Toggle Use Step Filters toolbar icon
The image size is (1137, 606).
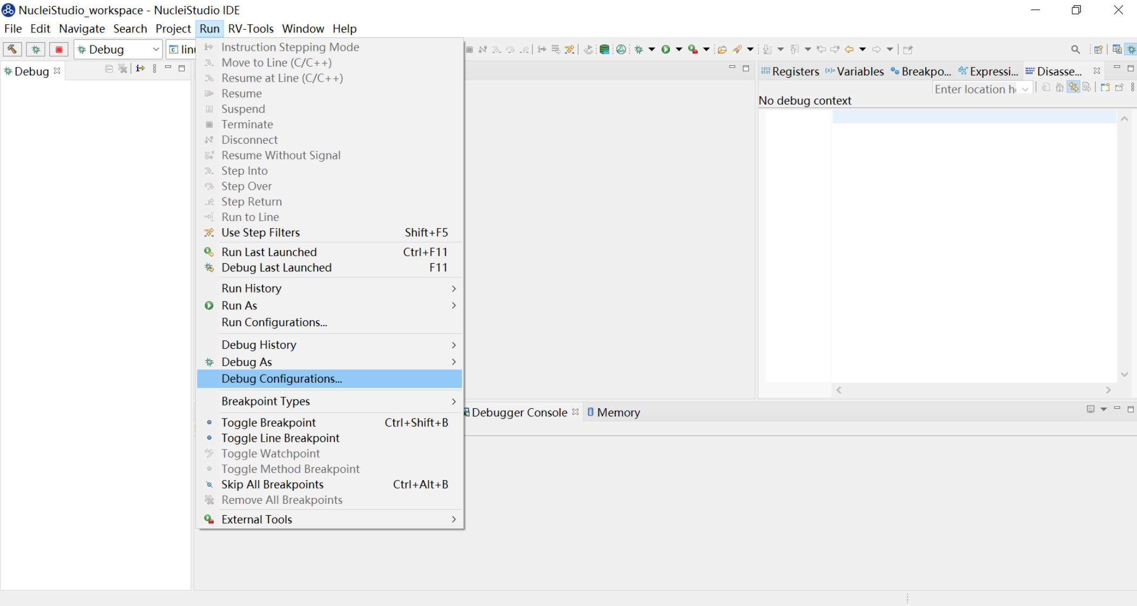pos(569,49)
